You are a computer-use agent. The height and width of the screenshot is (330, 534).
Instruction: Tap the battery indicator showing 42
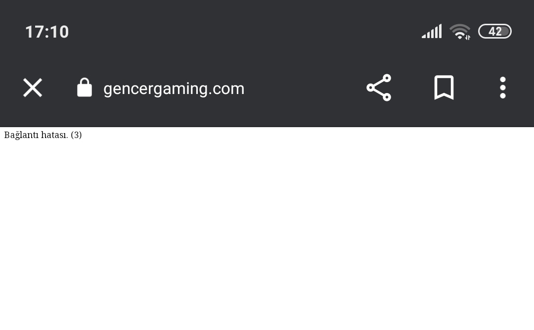click(494, 32)
